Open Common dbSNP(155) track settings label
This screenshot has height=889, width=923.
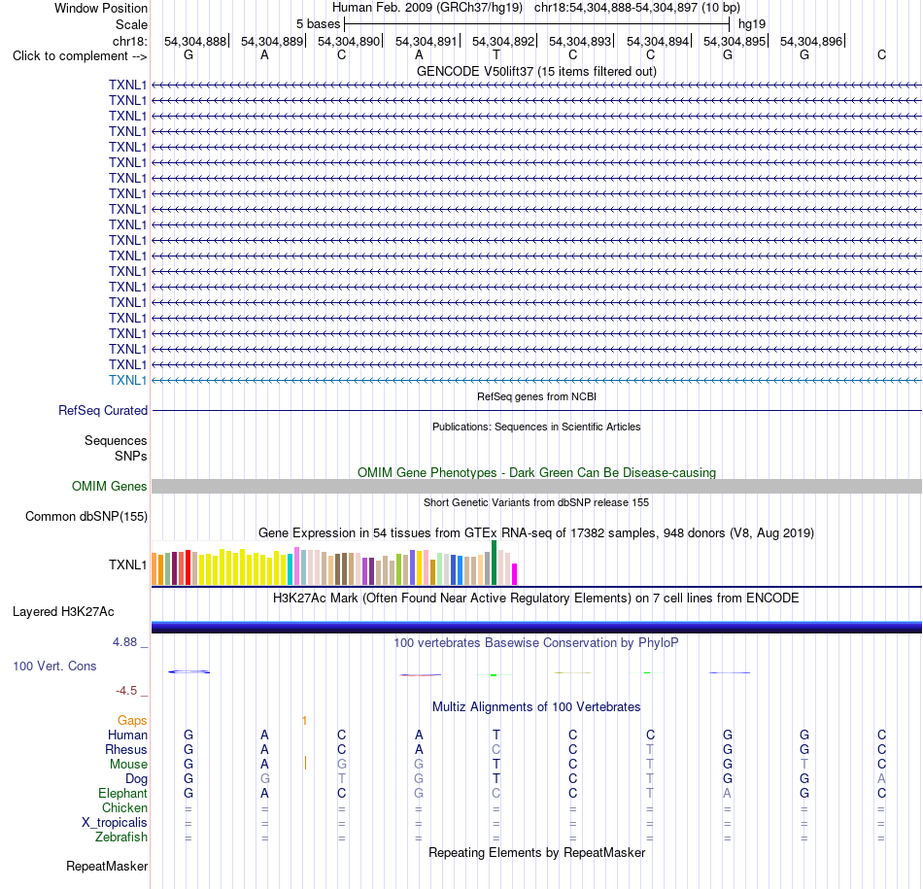[85, 516]
